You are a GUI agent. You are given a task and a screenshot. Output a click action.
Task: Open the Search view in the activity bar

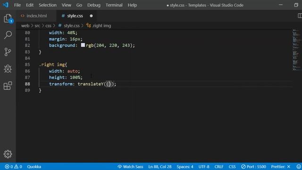[x=8, y=35]
